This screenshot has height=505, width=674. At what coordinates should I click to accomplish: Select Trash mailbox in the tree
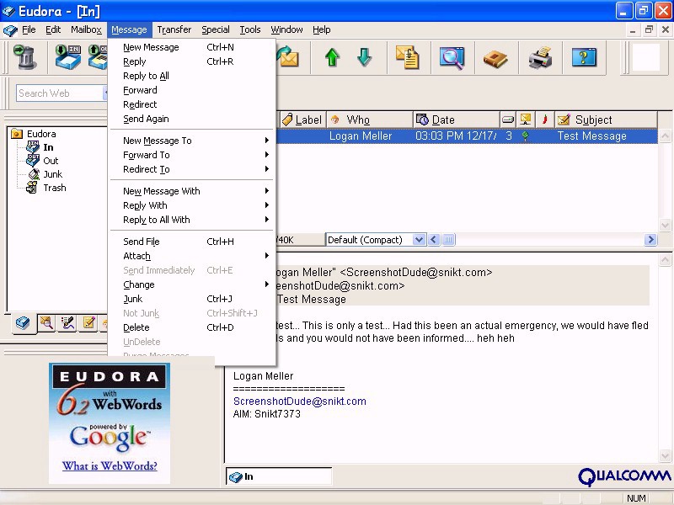[x=54, y=188]
